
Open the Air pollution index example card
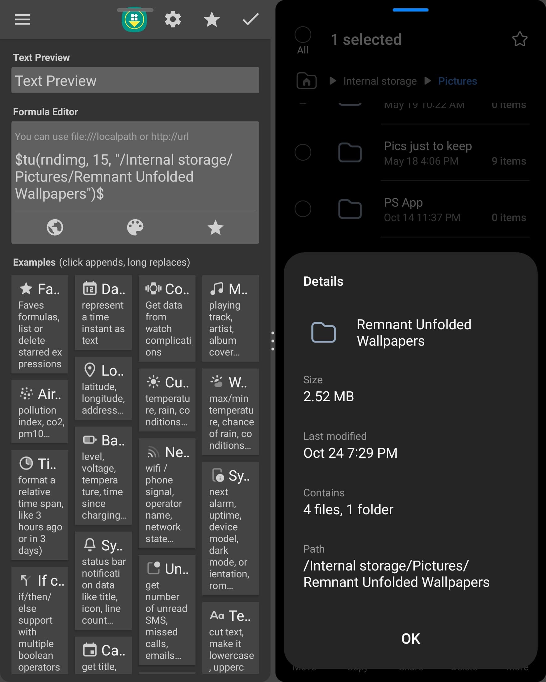coord(40,412)
